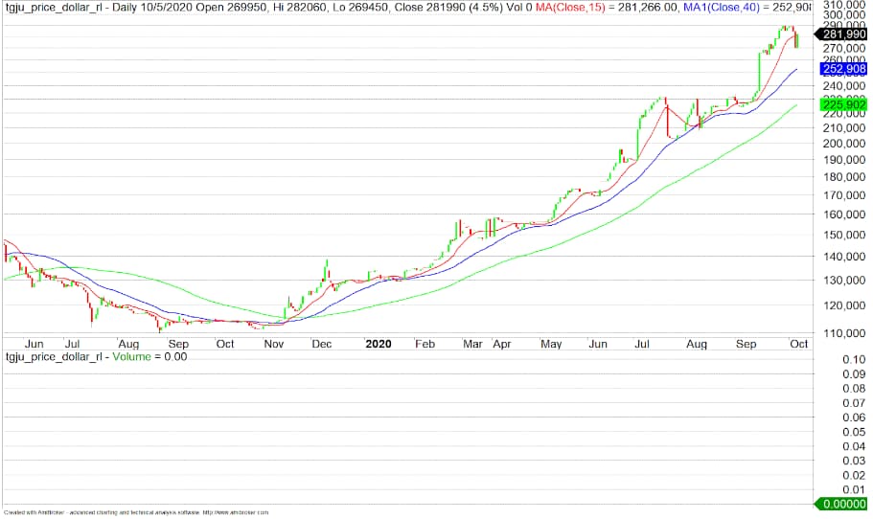Screen dimensions: 873x519
Task: Click the blue 252,908 MA value label
Action: pos(843,69)
